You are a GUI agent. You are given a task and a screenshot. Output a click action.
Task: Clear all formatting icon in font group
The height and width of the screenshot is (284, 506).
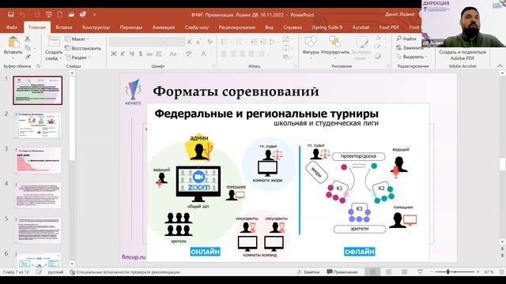click(210, 42)
